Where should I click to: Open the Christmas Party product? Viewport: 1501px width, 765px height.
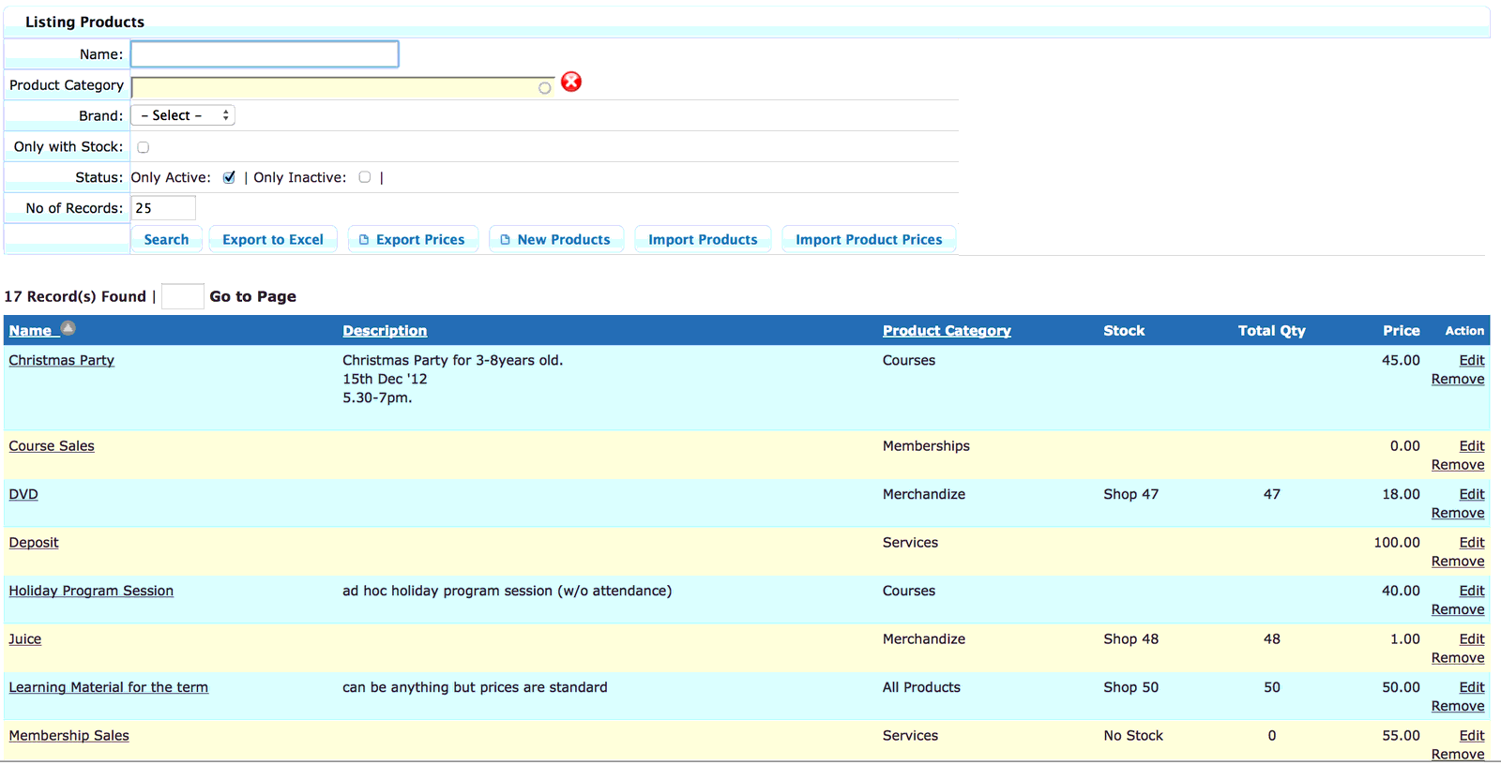62,360
